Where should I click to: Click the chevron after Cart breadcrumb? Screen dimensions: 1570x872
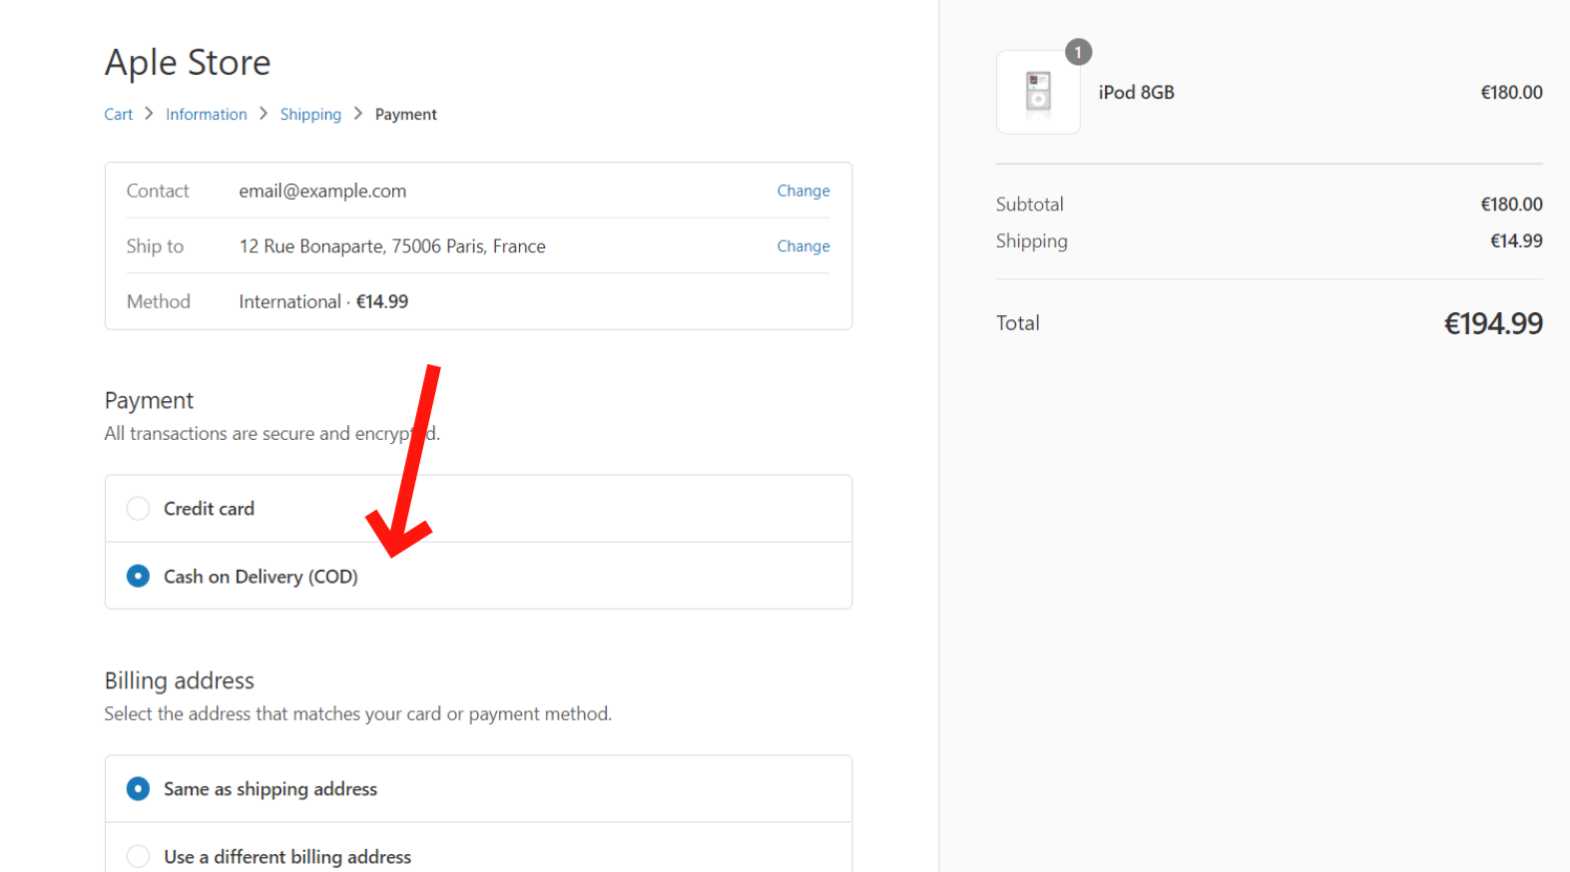pos(149,114)
